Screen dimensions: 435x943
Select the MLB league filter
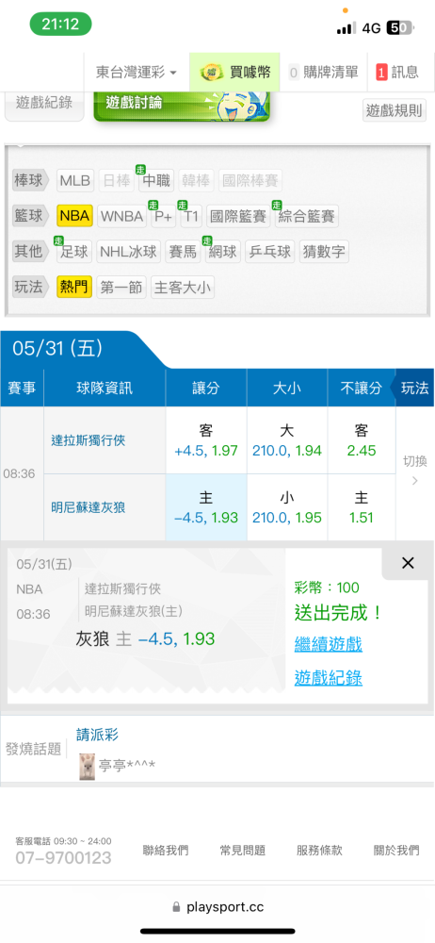[x=75, y=180]
